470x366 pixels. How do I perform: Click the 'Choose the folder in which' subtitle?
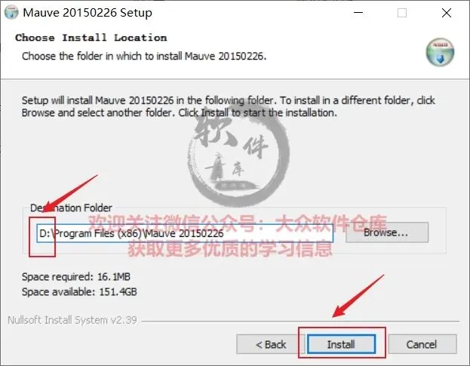click(144, 56)
